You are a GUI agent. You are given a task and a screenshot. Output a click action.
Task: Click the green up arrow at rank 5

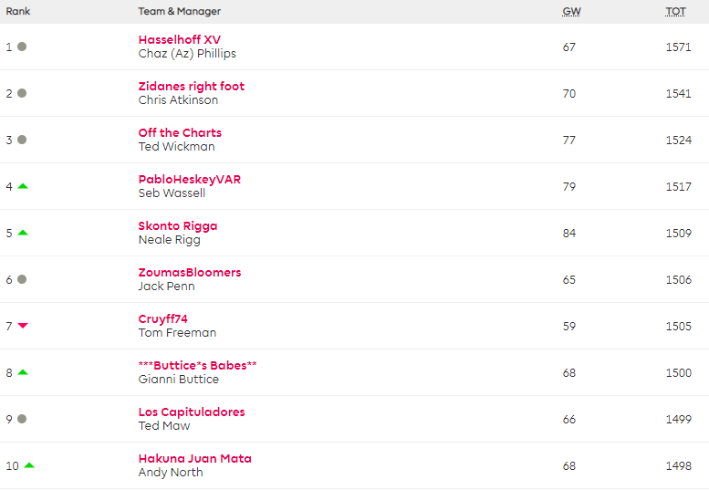23,233
